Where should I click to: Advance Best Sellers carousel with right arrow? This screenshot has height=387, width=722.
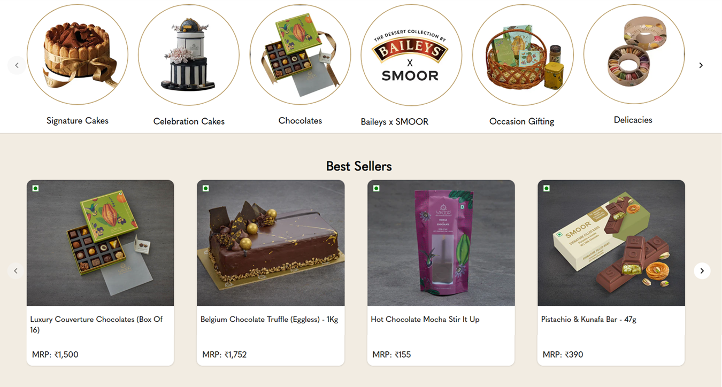(x=702, y=271)
